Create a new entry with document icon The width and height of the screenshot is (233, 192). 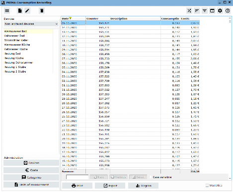(20, 11)
